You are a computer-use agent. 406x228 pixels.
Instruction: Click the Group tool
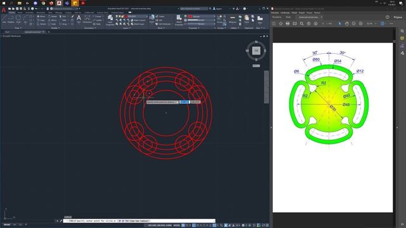220,19
